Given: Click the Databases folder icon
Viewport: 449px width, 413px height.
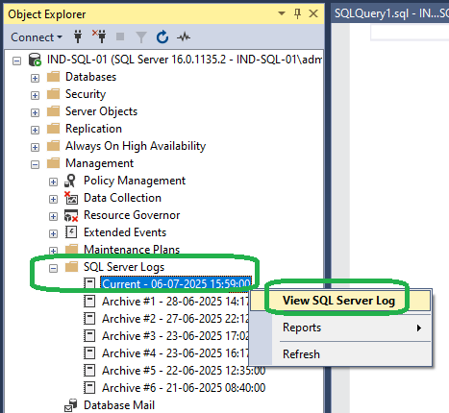Looking at the screenshot, I should (x=53, y=77).
